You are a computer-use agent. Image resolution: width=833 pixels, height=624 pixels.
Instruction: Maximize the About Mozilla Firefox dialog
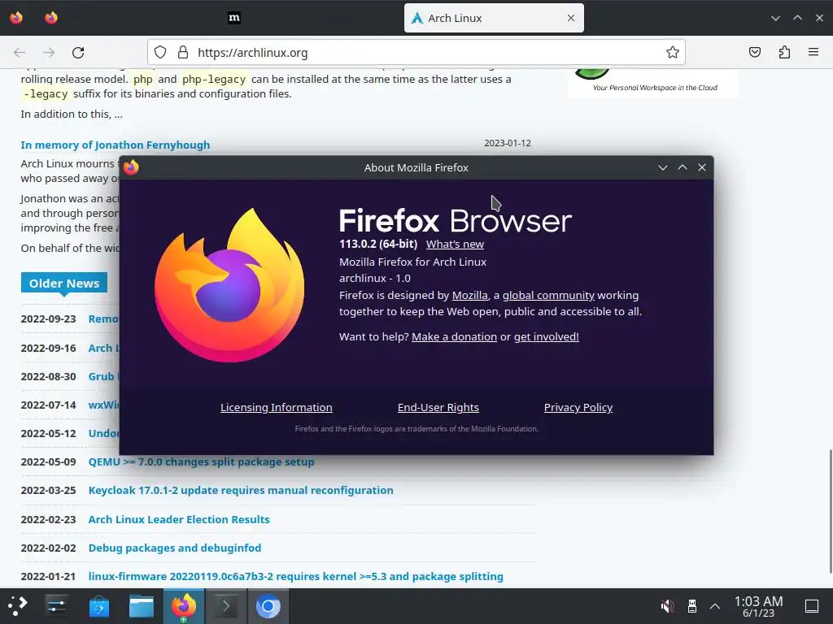point(683,167)
